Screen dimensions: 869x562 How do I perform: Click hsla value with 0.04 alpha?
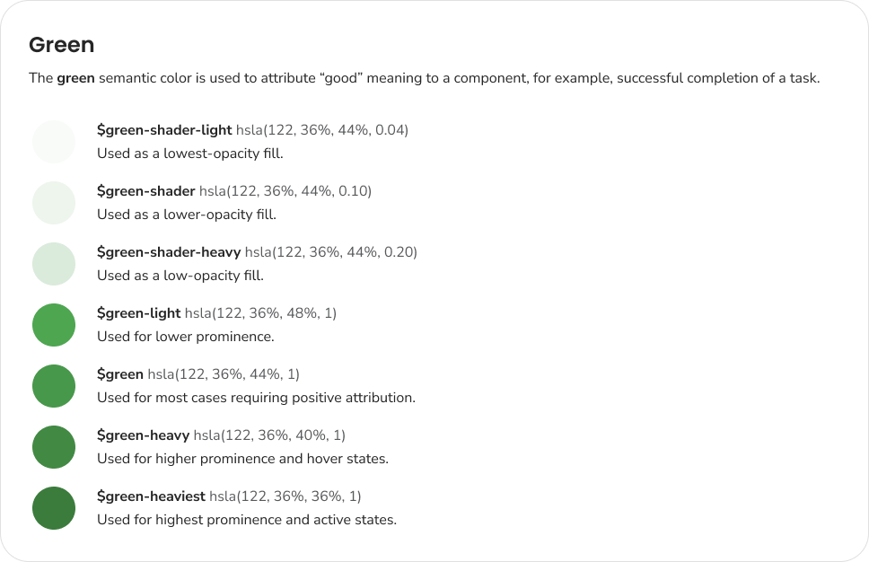[x=322, y=130]
